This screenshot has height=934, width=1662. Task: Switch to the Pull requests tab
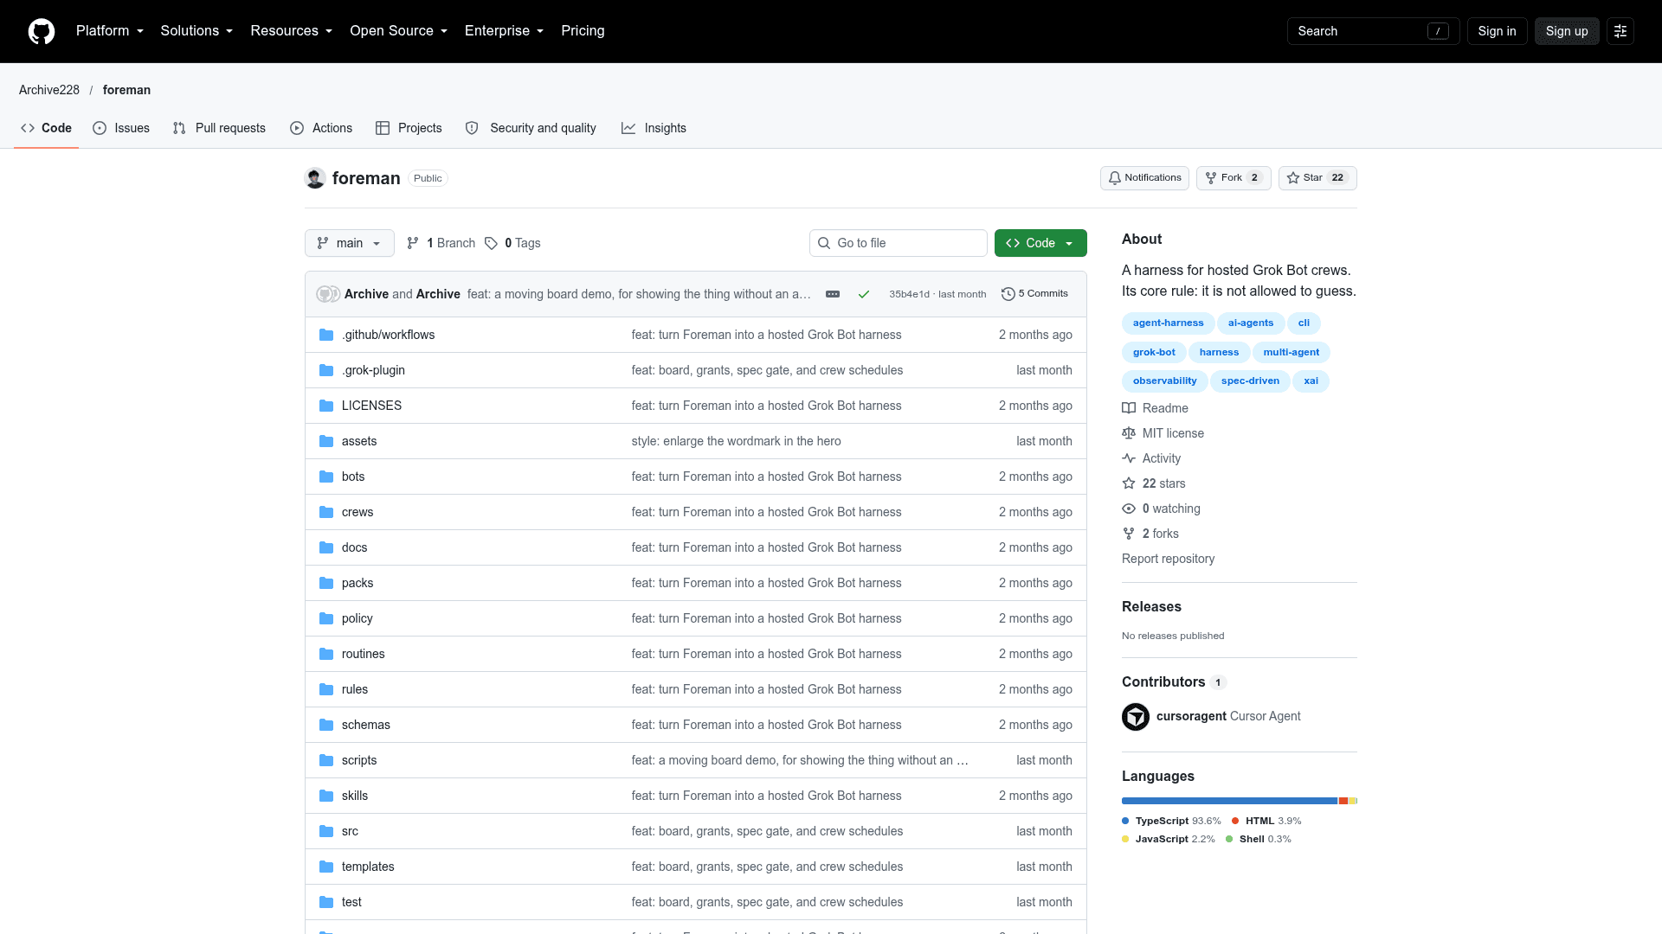(x=219, y=128)
